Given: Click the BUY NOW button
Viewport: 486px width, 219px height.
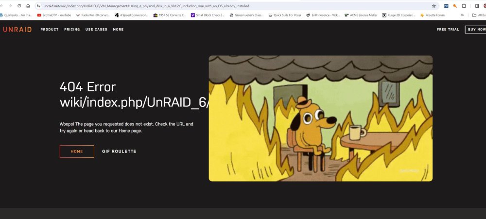Looking at the screenshot, I should click(x=476, y=30).
